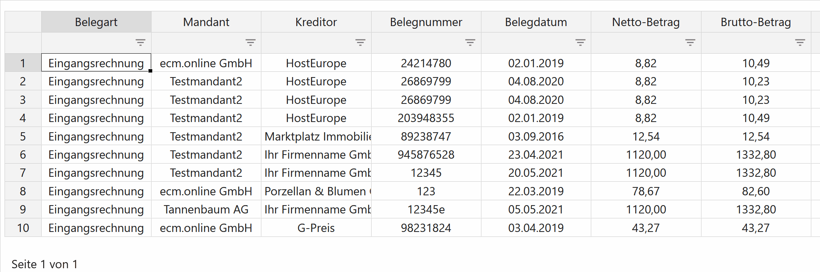Open the filter icon under Netto-Betrag
The height and width of the screenshot is (272, 820).
click(x=690, y=43)
